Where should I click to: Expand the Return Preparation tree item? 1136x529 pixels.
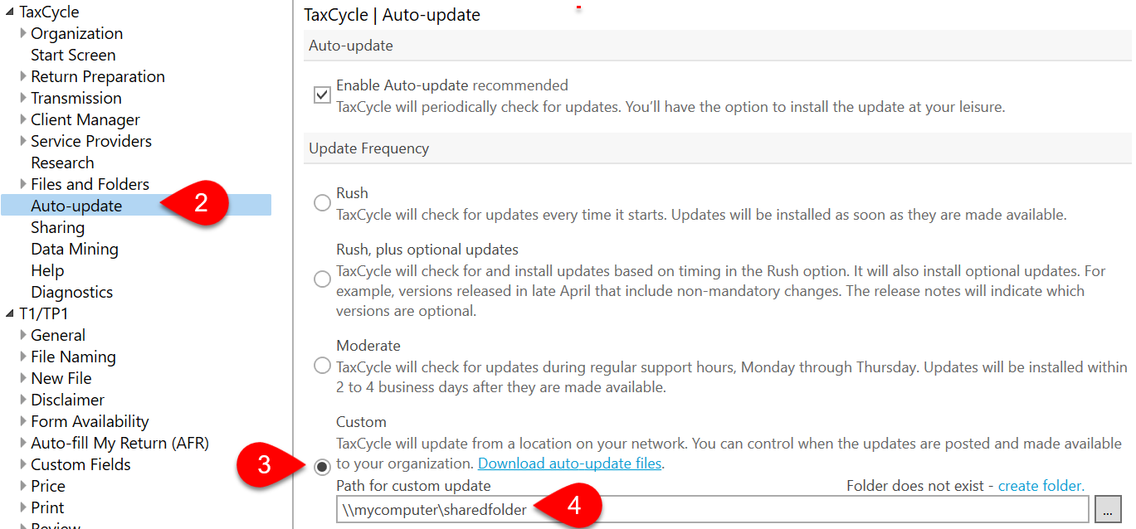22,76
